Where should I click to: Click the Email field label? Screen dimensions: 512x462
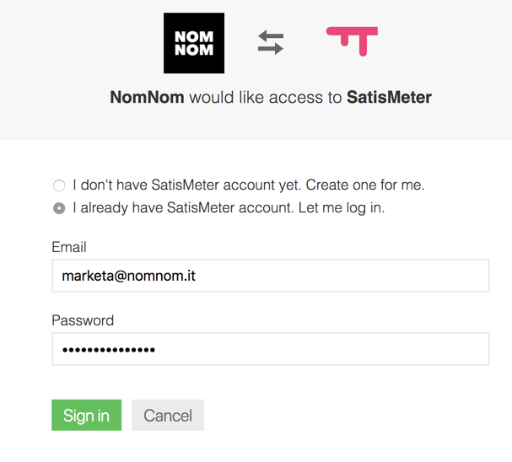(69, 247)
